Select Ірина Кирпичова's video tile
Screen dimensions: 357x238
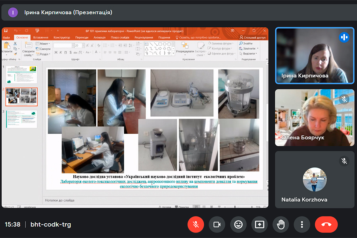click(315, 56)
